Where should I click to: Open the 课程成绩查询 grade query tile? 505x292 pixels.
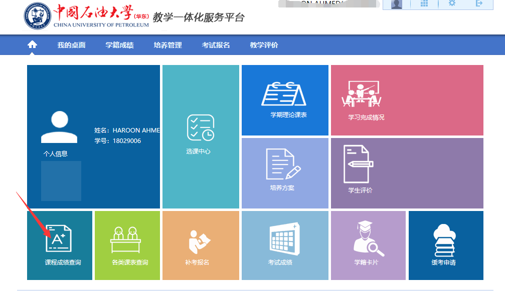coord(59,245)
